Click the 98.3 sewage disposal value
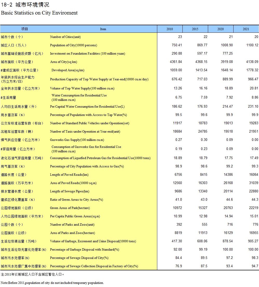This screenshot has height=287, width=259. coord(255,258)
